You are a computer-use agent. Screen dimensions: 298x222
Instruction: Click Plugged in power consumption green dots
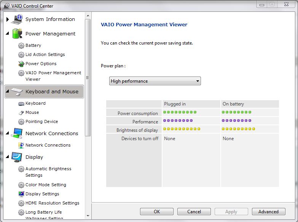coord(180,112)
